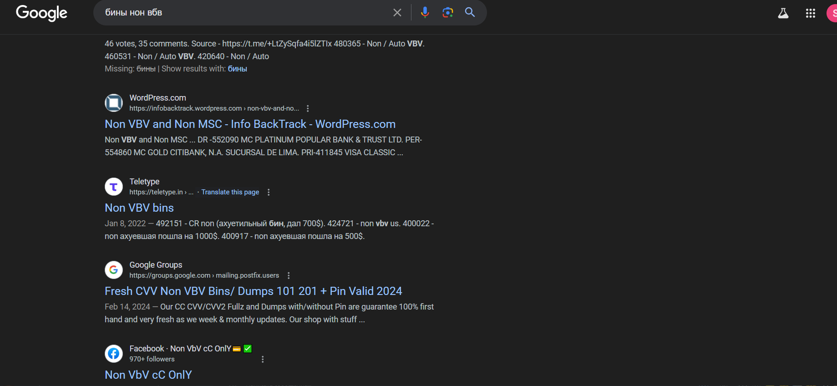Image resolution: width=837 pixels, height=386 pixels.
Task: Click Translate this page link
Action: (230, 192)
